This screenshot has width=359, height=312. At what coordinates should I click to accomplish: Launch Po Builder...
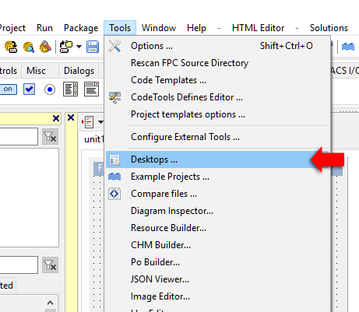coord(217,262)
